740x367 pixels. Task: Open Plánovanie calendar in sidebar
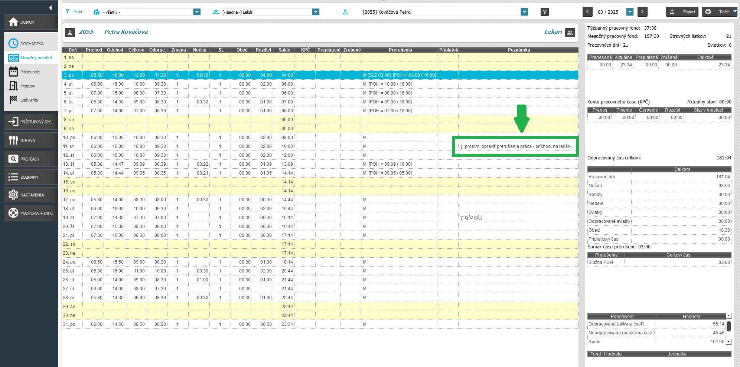pyautogui.click(x=30, y=72)
